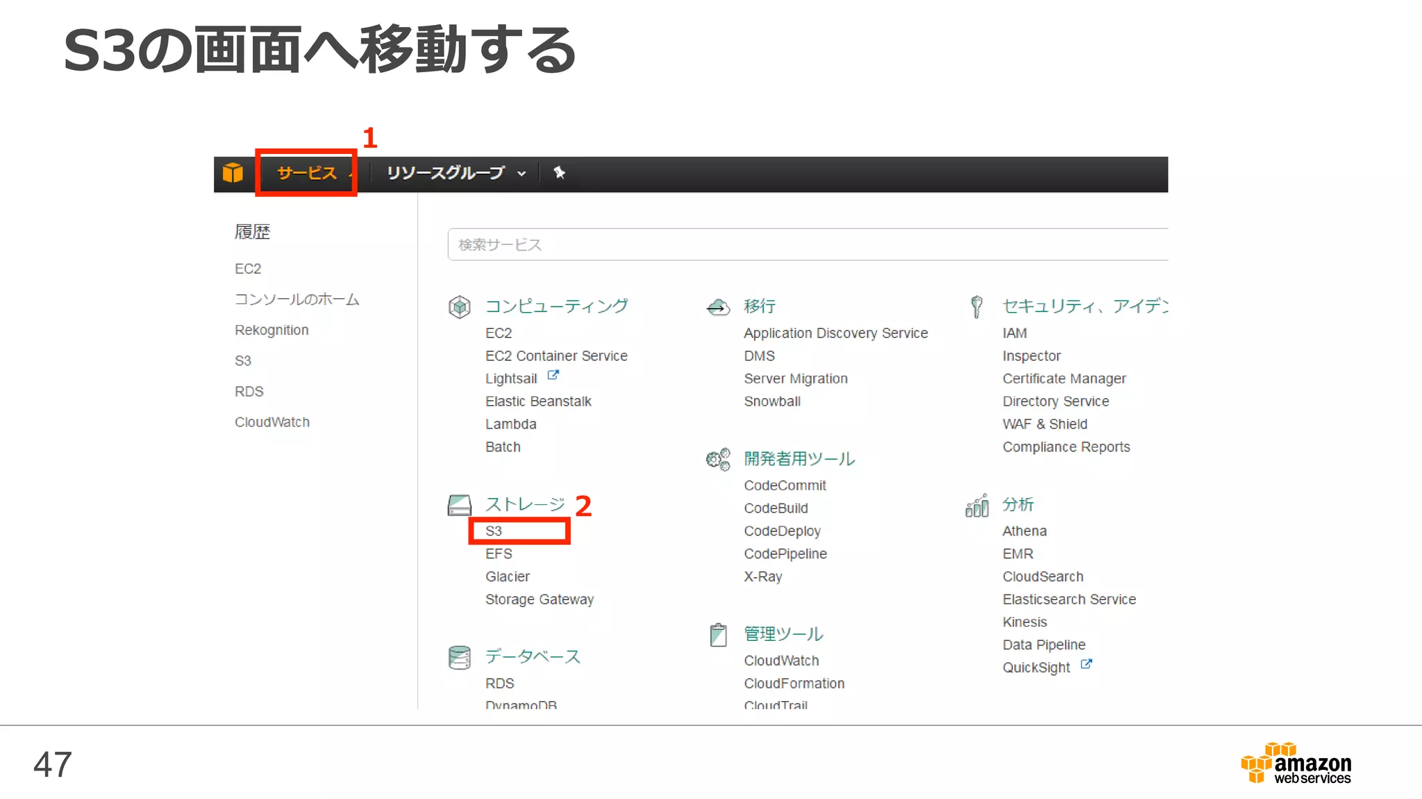
Task: Click the orange AWS cube home icon
Action: tap(233, 173)
